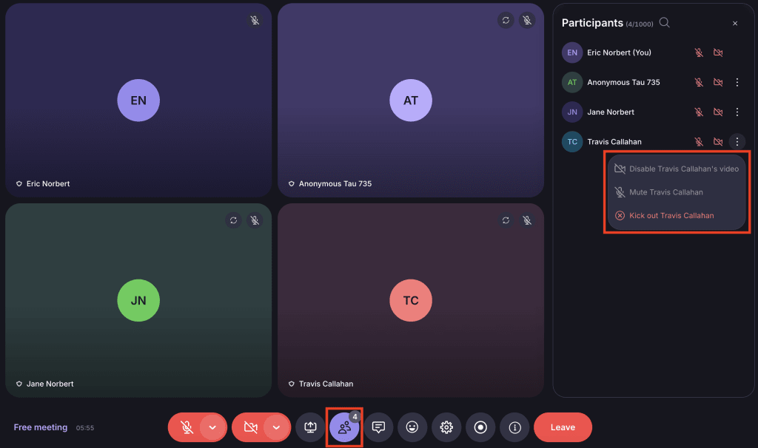The image size is (758, 448).
Task: Open the settings gear icon
Action: click(446, 427)
